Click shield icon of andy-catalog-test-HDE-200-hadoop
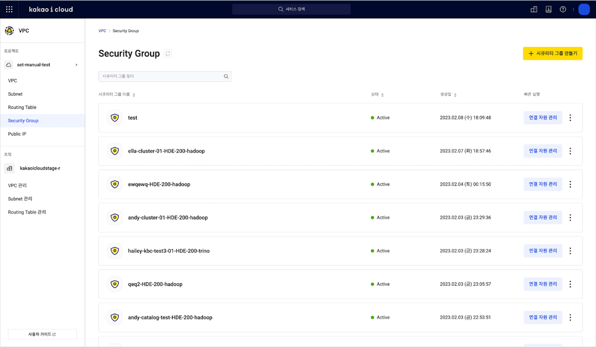This screenshot has height=347, width=596. [115, 318]
